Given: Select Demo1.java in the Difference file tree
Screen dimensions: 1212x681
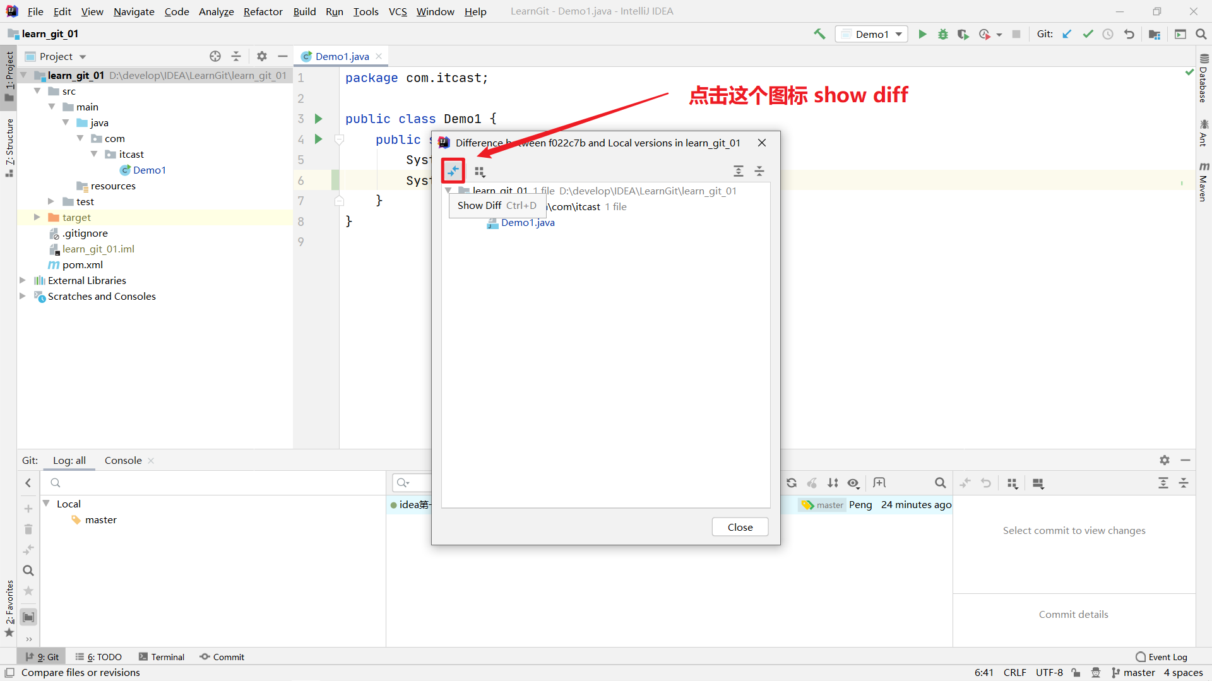Looking at the screenshot, I should (x=528, y=223).
